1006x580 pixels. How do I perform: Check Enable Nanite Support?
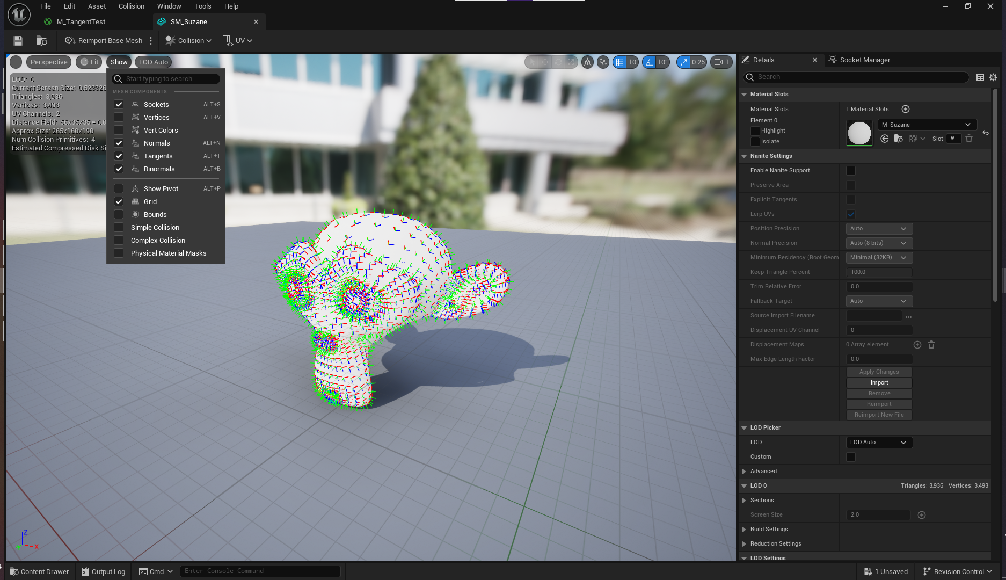coord(851,171)
